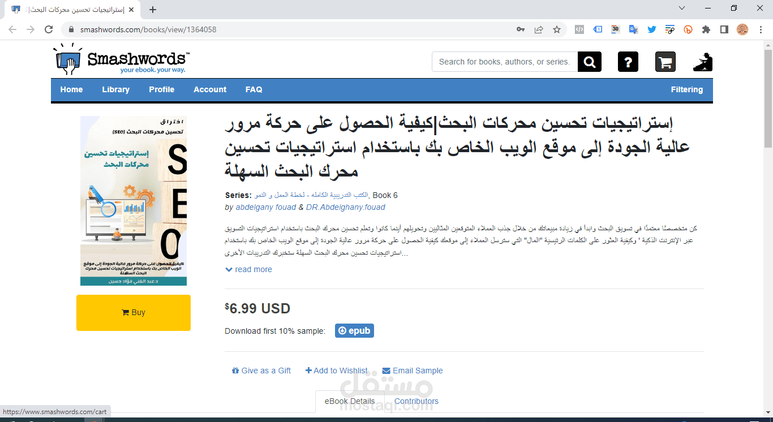773x422 pixels.
Task: Switch to the Contributors tab
Action: tap(416, 401)
